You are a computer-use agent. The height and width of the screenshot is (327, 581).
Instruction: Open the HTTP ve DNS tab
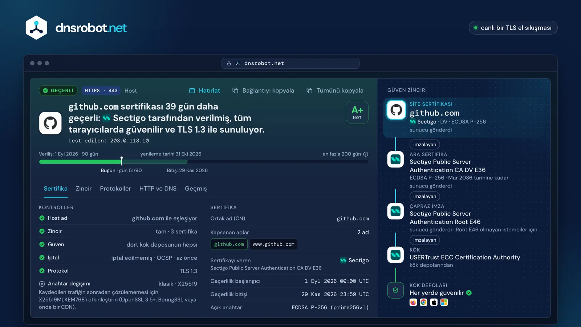coord(158,189)
